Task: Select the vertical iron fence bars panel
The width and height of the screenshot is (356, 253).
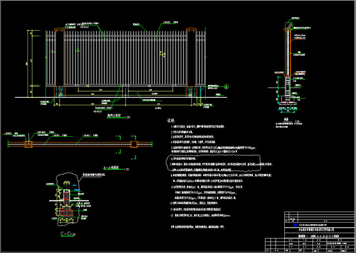Action: 126,59
